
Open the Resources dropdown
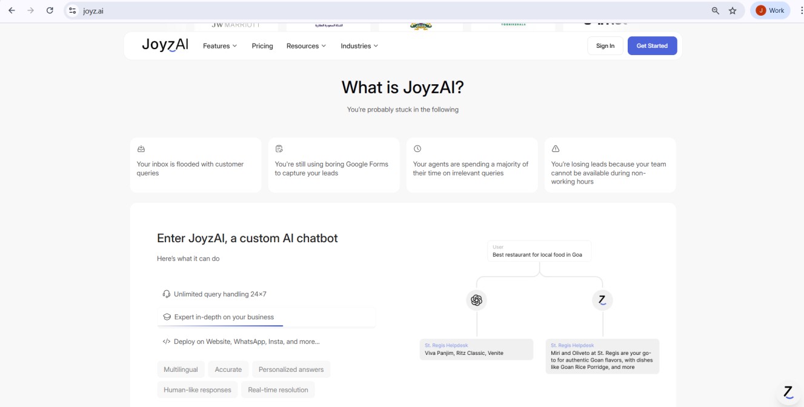pyautogui.click(x=306, y=45)
